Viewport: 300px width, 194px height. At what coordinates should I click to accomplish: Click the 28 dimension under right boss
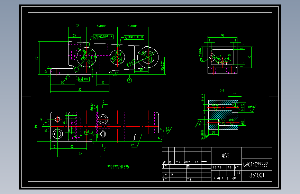(x=141, y=70)
